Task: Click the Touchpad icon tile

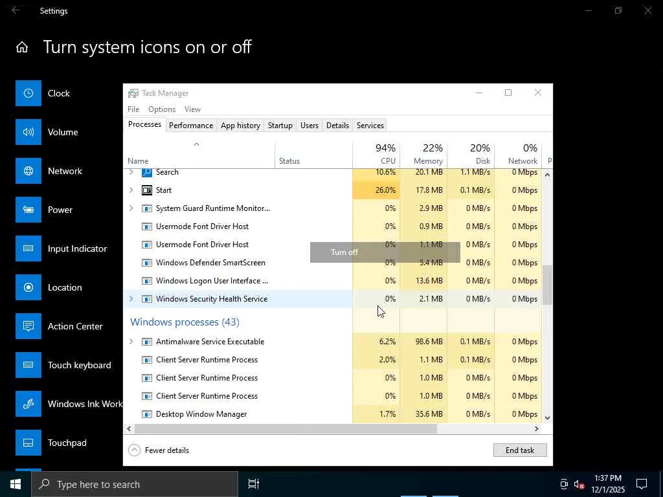Action: click(28, 443)
